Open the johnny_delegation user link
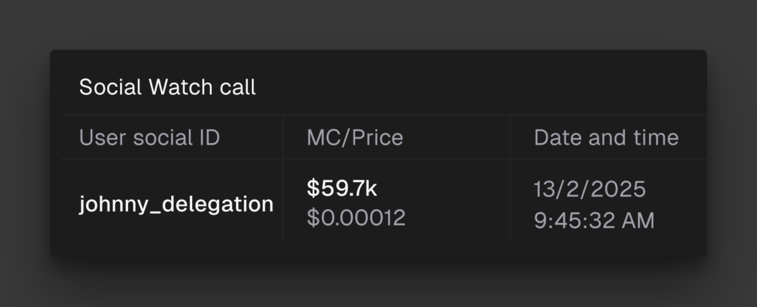 click(x=176, y=204)
